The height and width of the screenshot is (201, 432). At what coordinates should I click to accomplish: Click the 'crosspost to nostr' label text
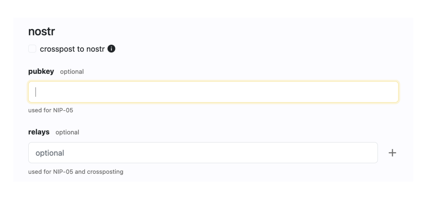pos(72,49)
